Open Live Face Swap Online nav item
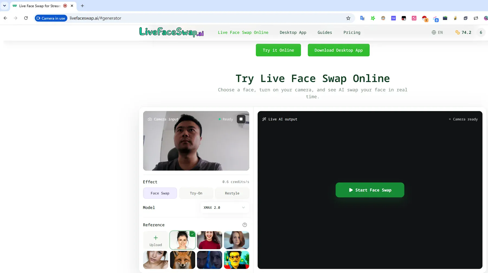 pos(243,32)
